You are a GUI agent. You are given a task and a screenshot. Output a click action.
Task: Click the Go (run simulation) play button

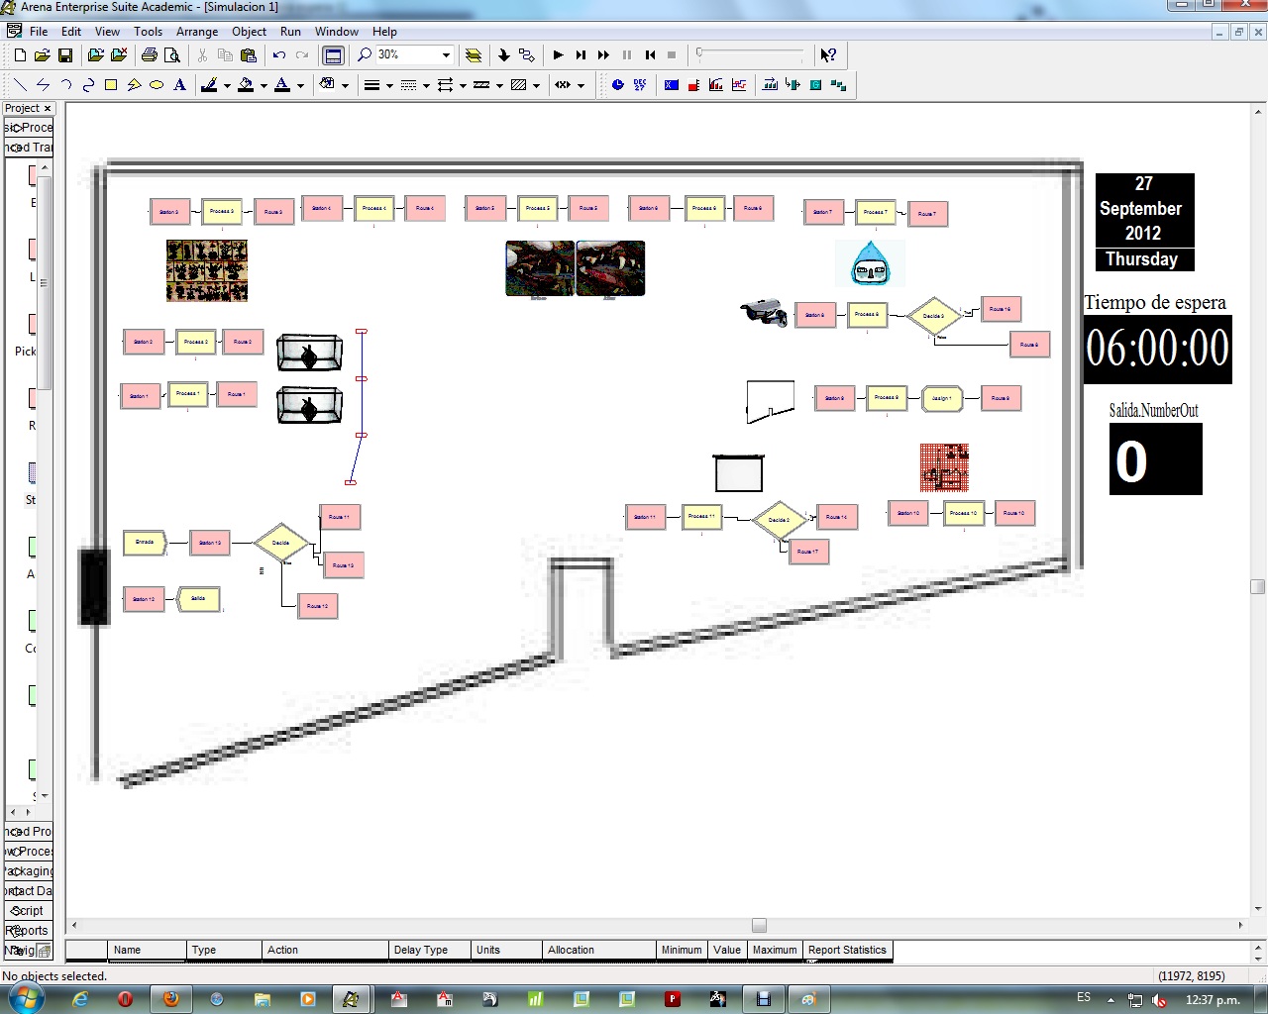pyautogui.click(x=558, y=55)
